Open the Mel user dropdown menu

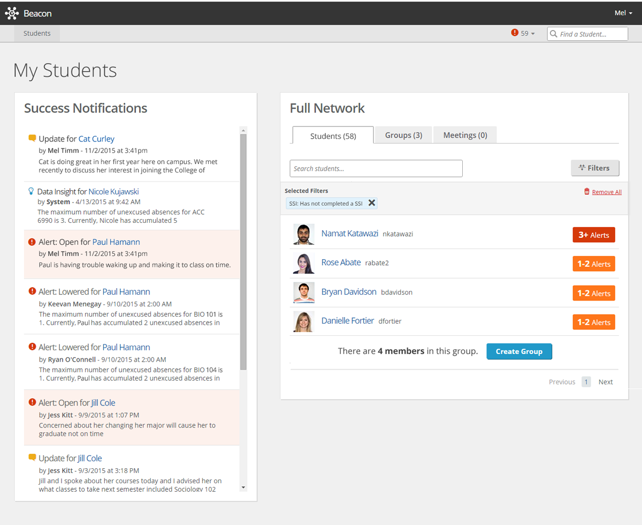coord(623,13)
